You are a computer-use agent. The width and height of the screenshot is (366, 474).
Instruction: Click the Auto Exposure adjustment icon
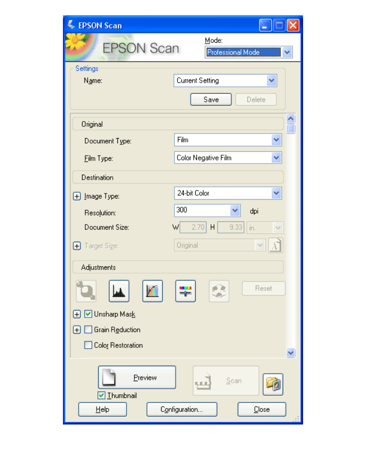[x=86, y=291]
